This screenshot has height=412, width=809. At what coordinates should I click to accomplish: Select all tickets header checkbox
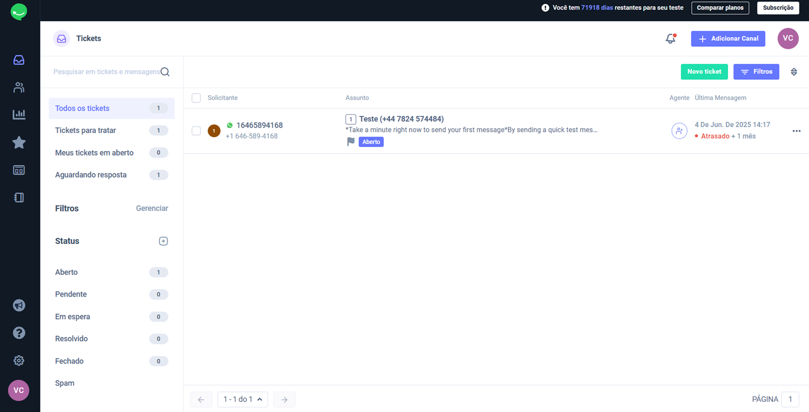click(x=196, y=98)
